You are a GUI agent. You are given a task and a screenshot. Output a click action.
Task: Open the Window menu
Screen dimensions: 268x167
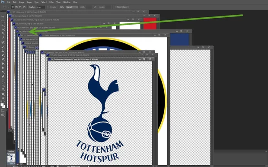point(67,2)
